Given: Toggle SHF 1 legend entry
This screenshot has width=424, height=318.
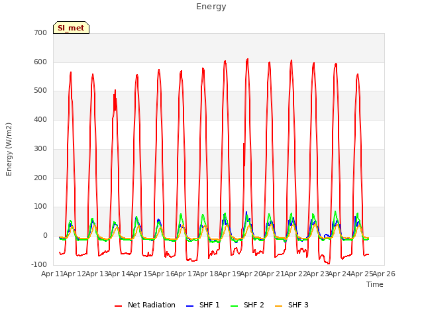Looking at the screenshot, I should click(x=203, y=305).
